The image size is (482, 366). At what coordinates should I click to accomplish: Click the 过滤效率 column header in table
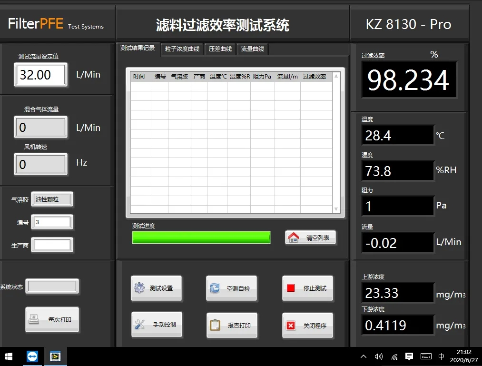315,77
